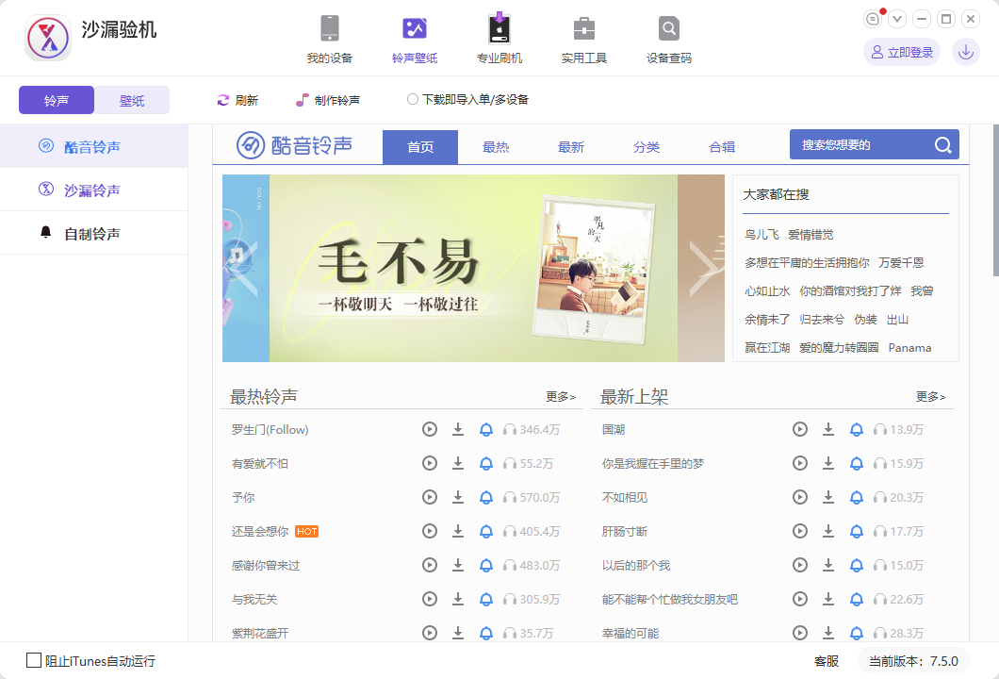Play the 国潮 ringtone
999x679 pixels.
(x=799, y=429)
